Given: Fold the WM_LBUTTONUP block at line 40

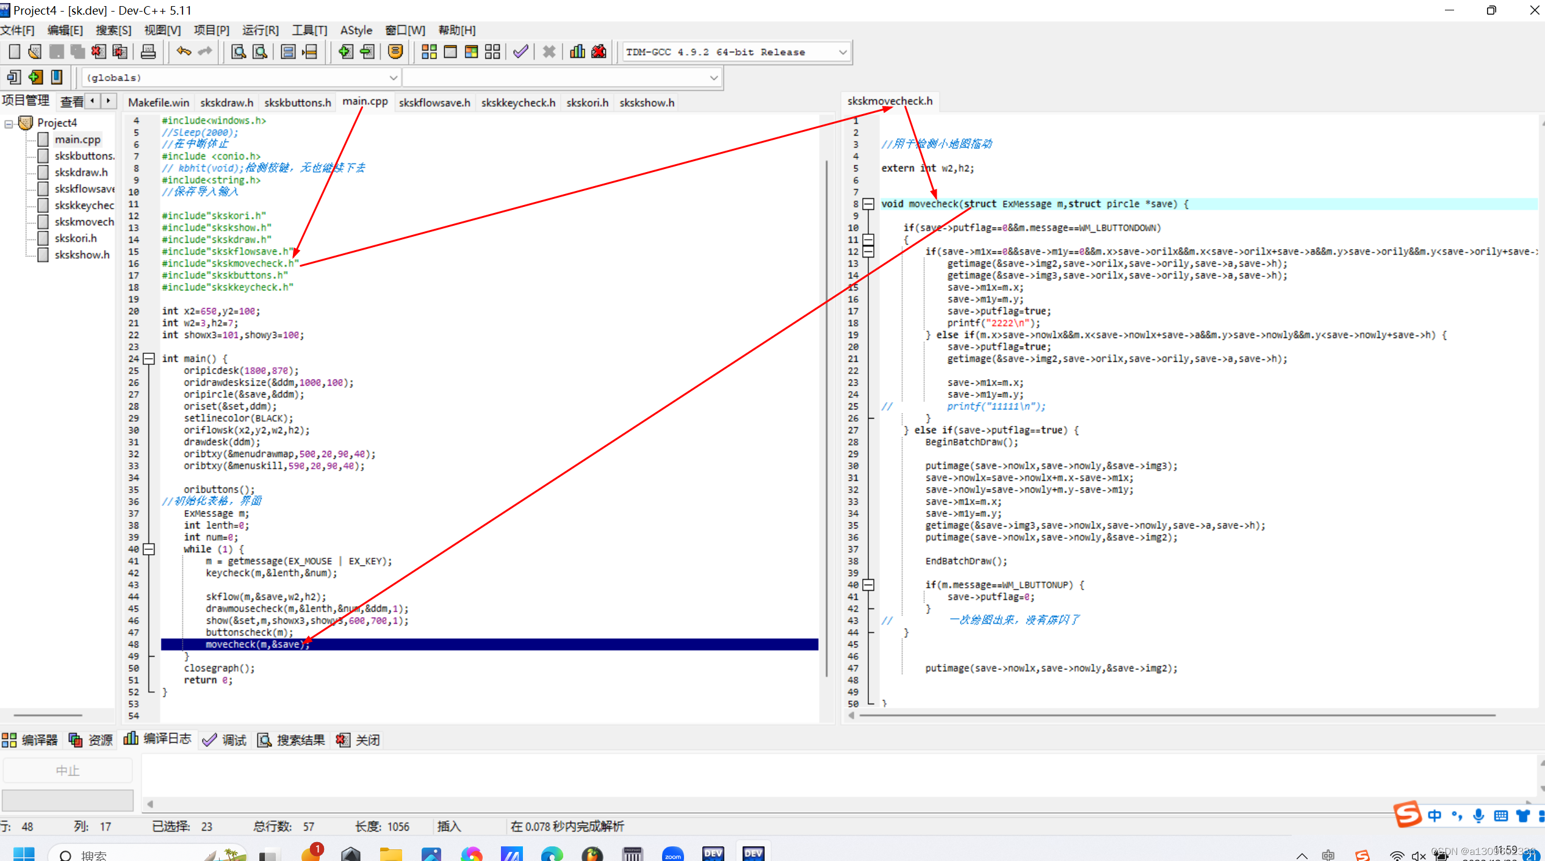Looking at the screenshot, I should [868, 585].
